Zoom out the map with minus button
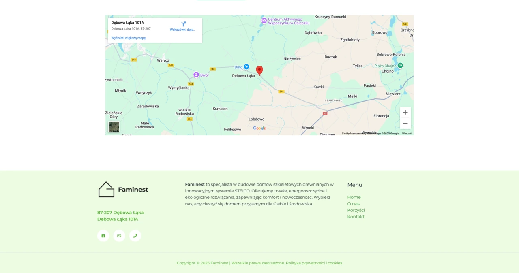The image size is (519, 273). (405, 124)
